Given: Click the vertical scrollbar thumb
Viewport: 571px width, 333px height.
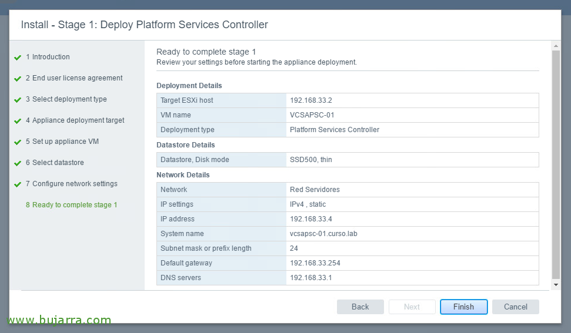Looking at the screenshot, I should (x=556, y=164).
